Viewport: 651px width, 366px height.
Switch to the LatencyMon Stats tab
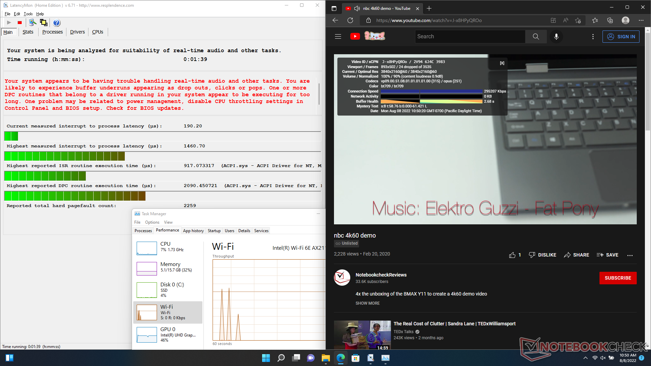(x=28, y=32)
